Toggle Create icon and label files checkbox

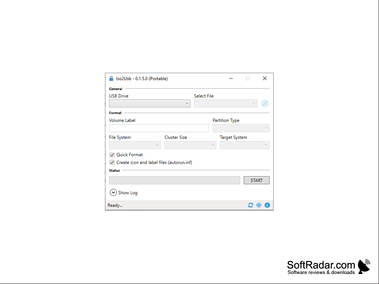pos(112,162)
